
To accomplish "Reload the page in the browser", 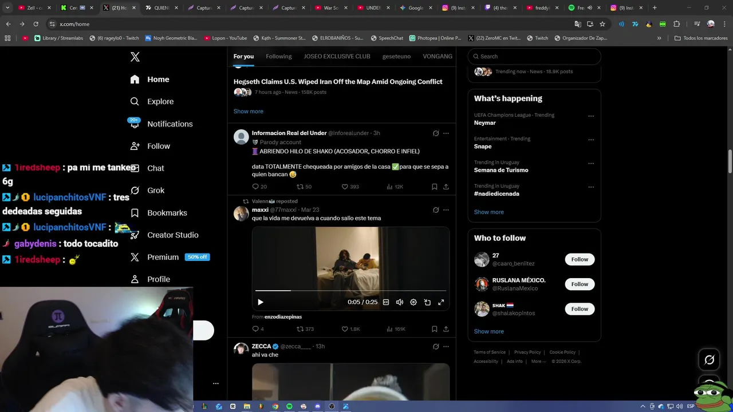I will 36,24.
